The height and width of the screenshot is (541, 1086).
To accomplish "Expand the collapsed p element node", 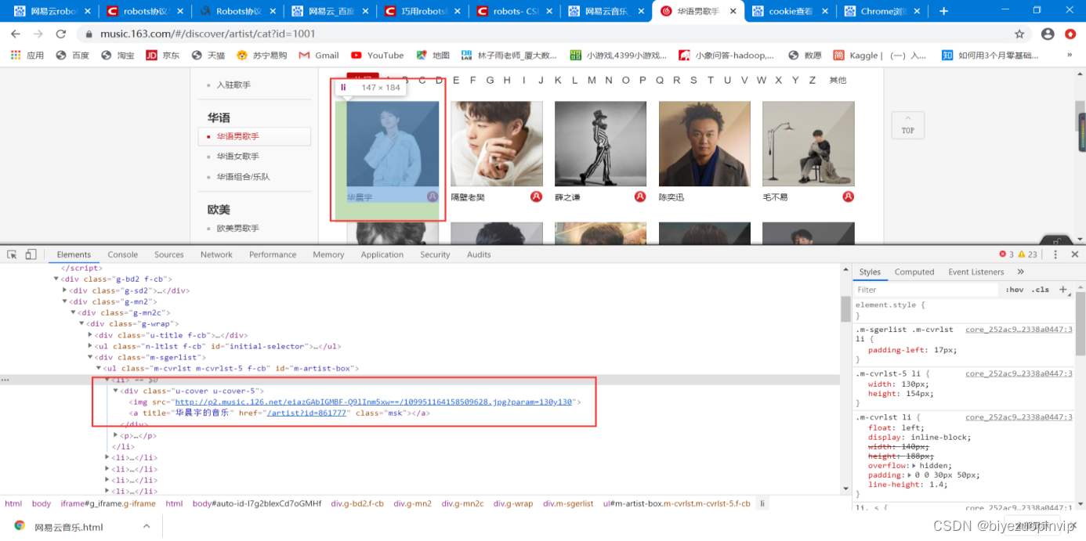I will (117, 435).
